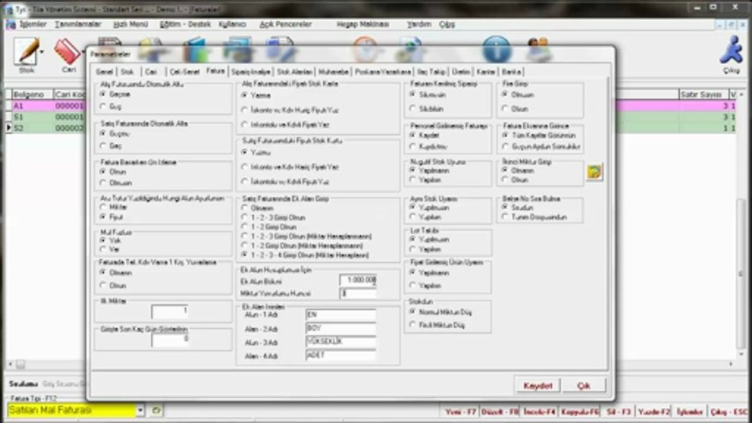Click the Belgeno column header
Viewport: 752px width, 423px height.
[32, 94]
